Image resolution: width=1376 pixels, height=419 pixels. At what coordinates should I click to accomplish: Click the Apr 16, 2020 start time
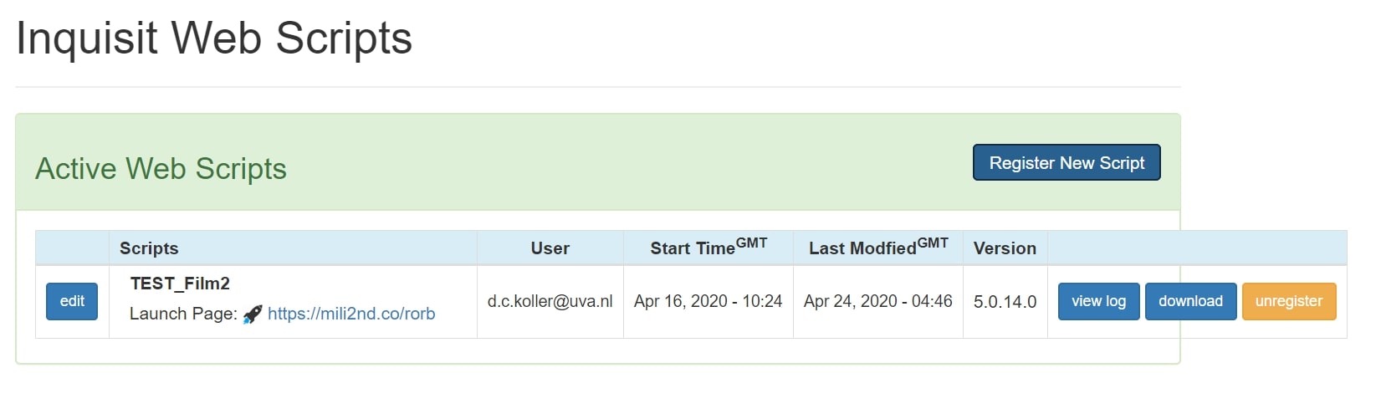[x=708, y=301]
